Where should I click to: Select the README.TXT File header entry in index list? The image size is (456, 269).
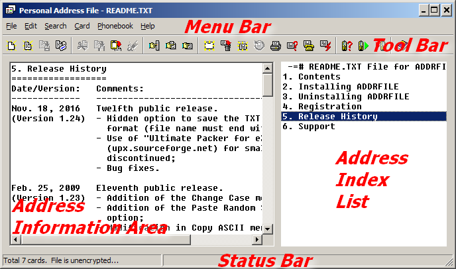click(364, 67)
